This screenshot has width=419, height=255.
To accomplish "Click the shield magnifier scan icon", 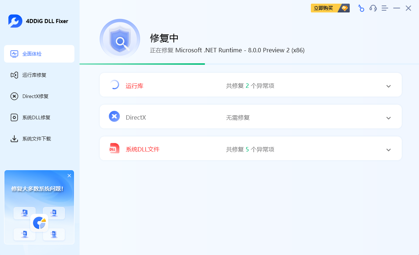I will [120, 39].
